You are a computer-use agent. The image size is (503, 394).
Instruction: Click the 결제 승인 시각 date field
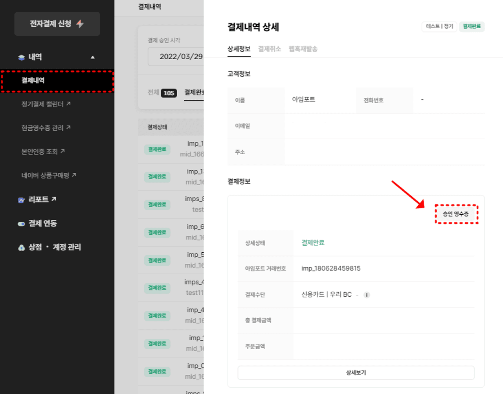pyautogui.click(x=177, y=57)
